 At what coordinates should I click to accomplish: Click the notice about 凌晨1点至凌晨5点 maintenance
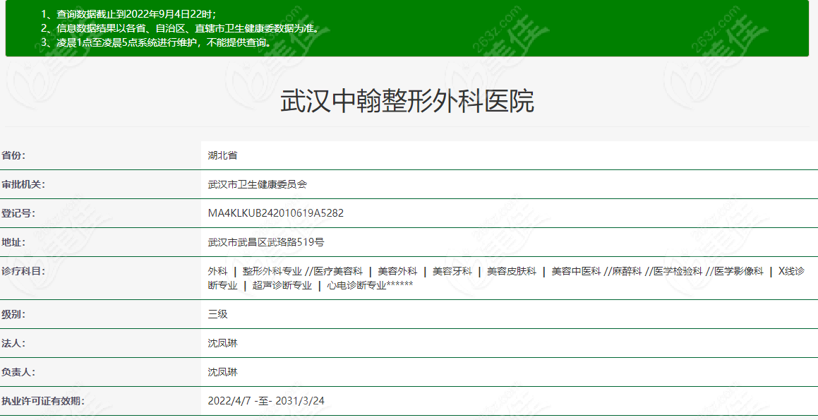click(x=157, y=43)
